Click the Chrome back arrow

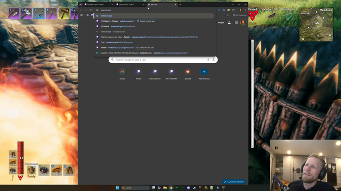pyautogui.click(x=81, y=10)
